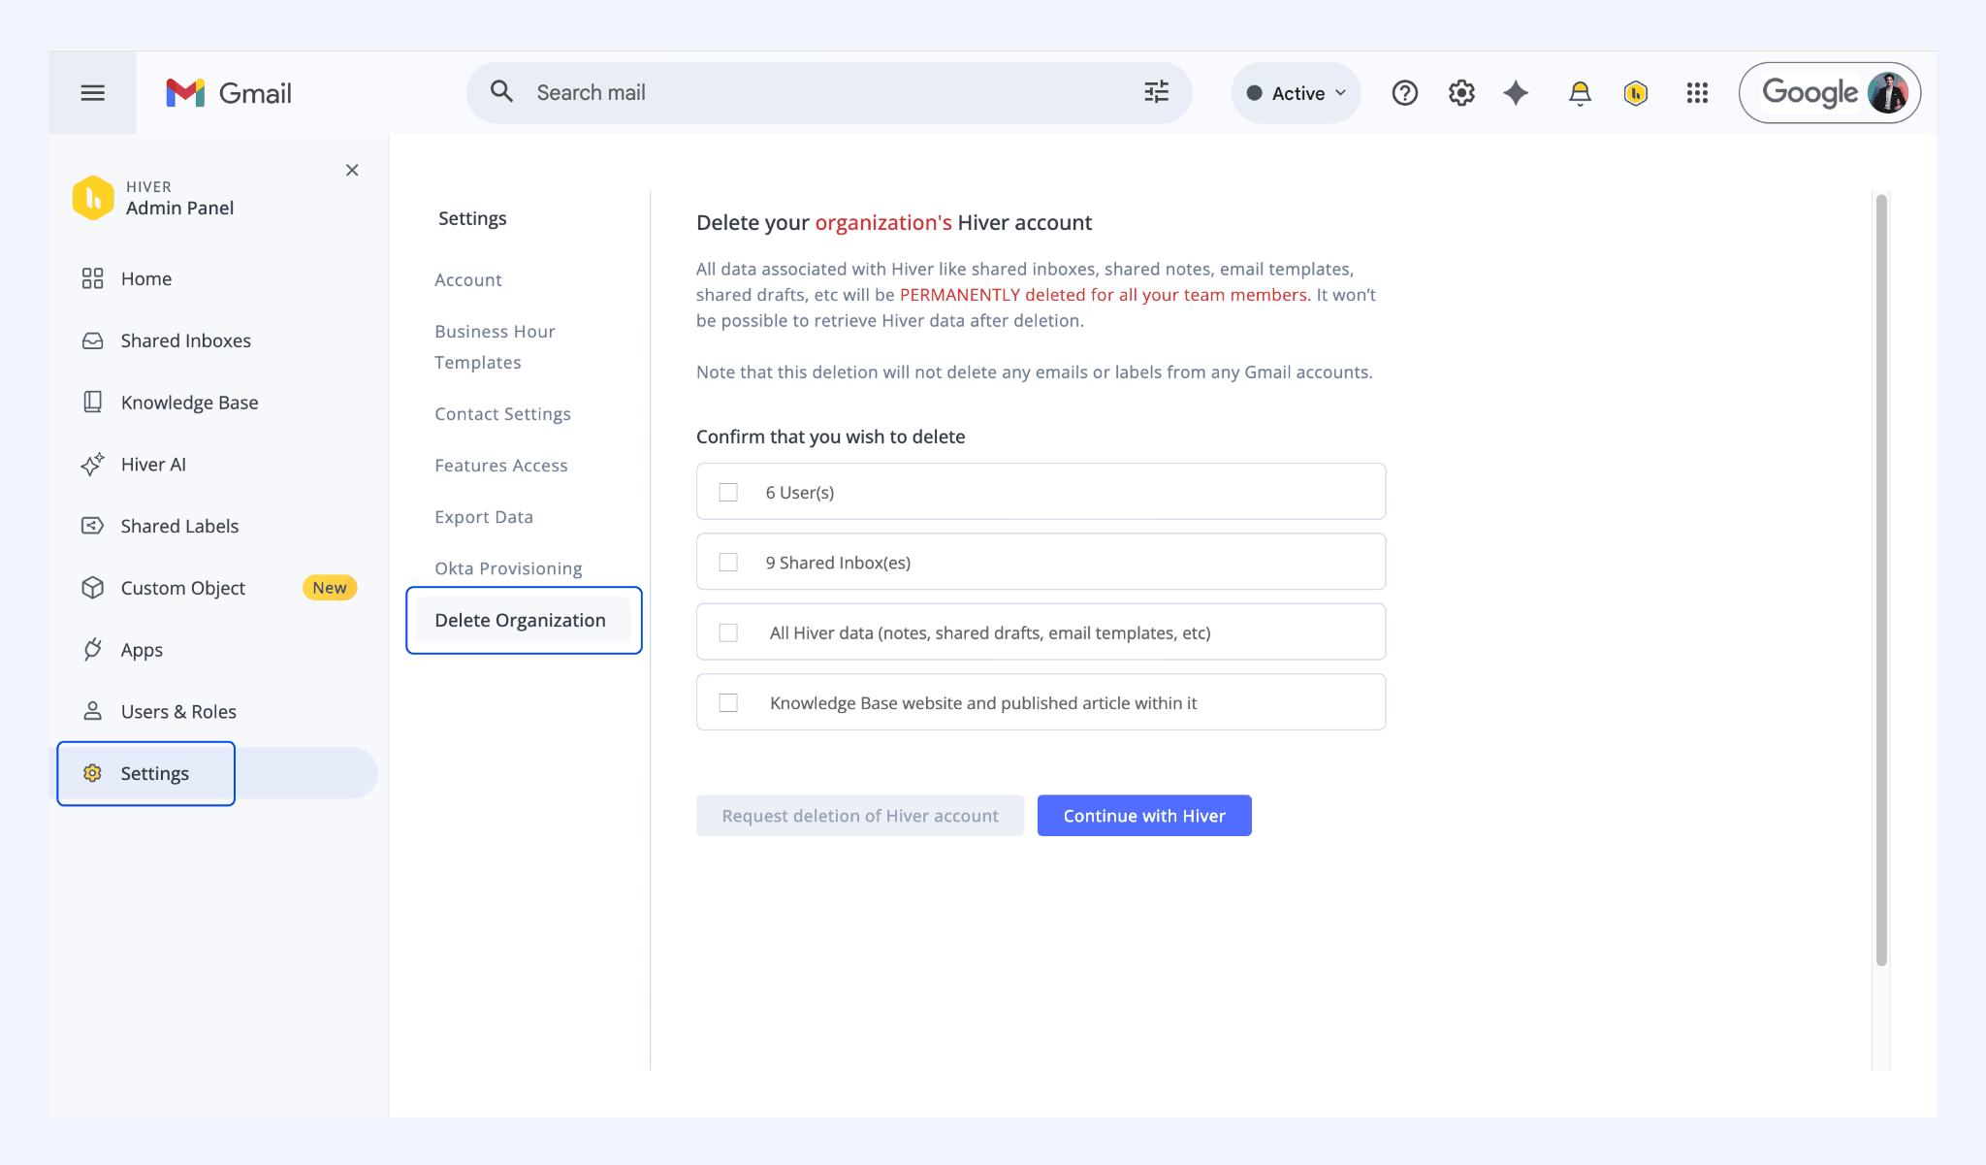1986x1165 pixels.
Task: Open Gmail settings gear in top bar
Action: [1460, 93]
